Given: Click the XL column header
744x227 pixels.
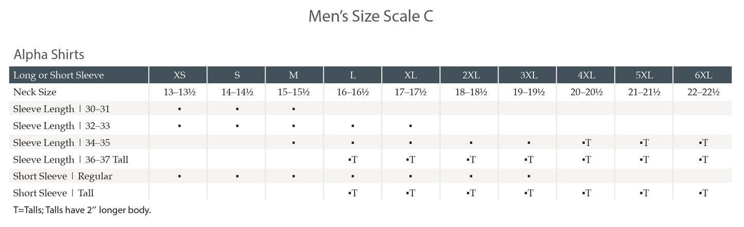Looking at the screenshot, I should pyautogui.click(x=410, y=75).
